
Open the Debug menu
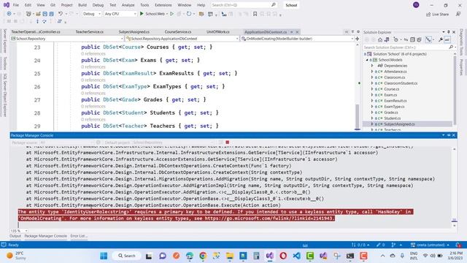pyautogui.click(x=98, y=5)
